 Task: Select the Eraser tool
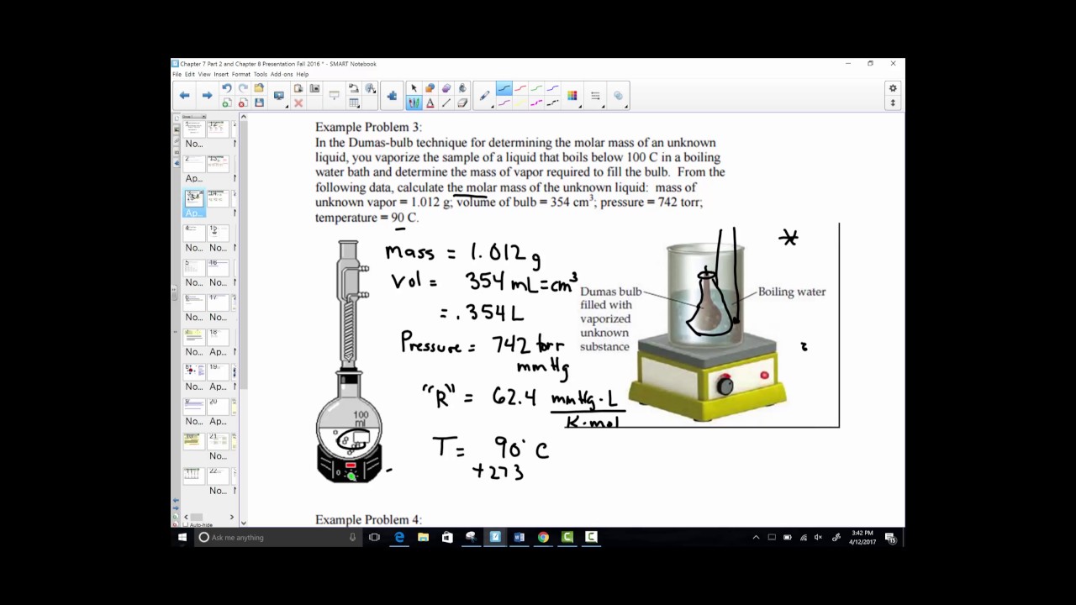click(x=462, y=103)
